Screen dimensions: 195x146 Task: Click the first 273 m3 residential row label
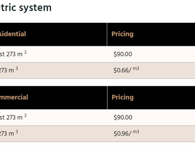13,54
